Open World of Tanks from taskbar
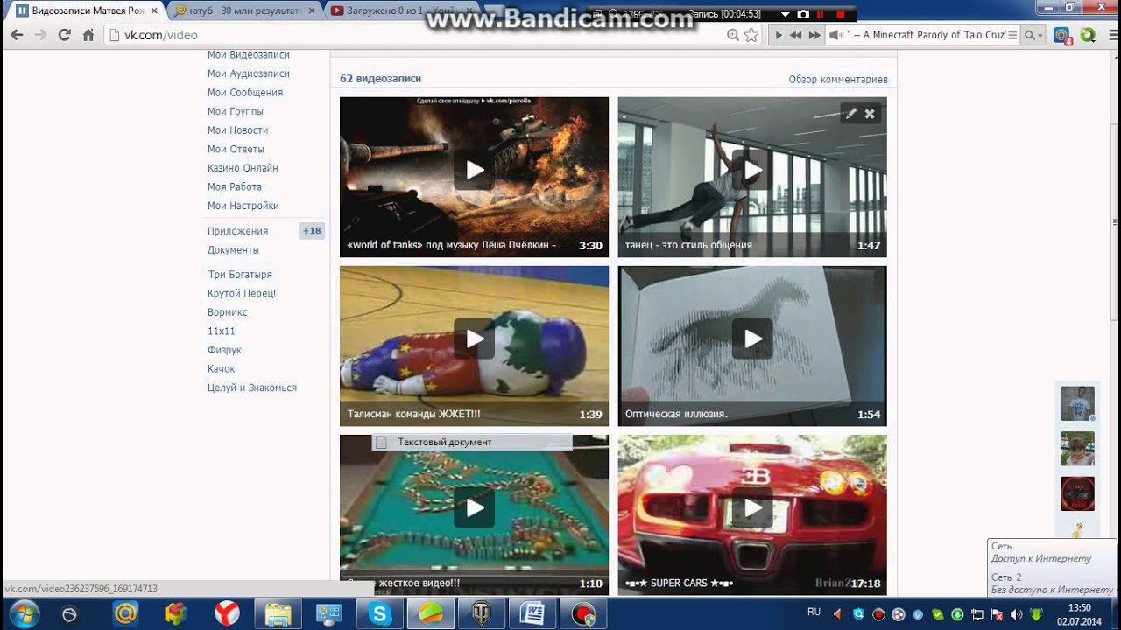Image resolution: width=1121 pixels, height=630 pixels. click(x=482, y=613)
